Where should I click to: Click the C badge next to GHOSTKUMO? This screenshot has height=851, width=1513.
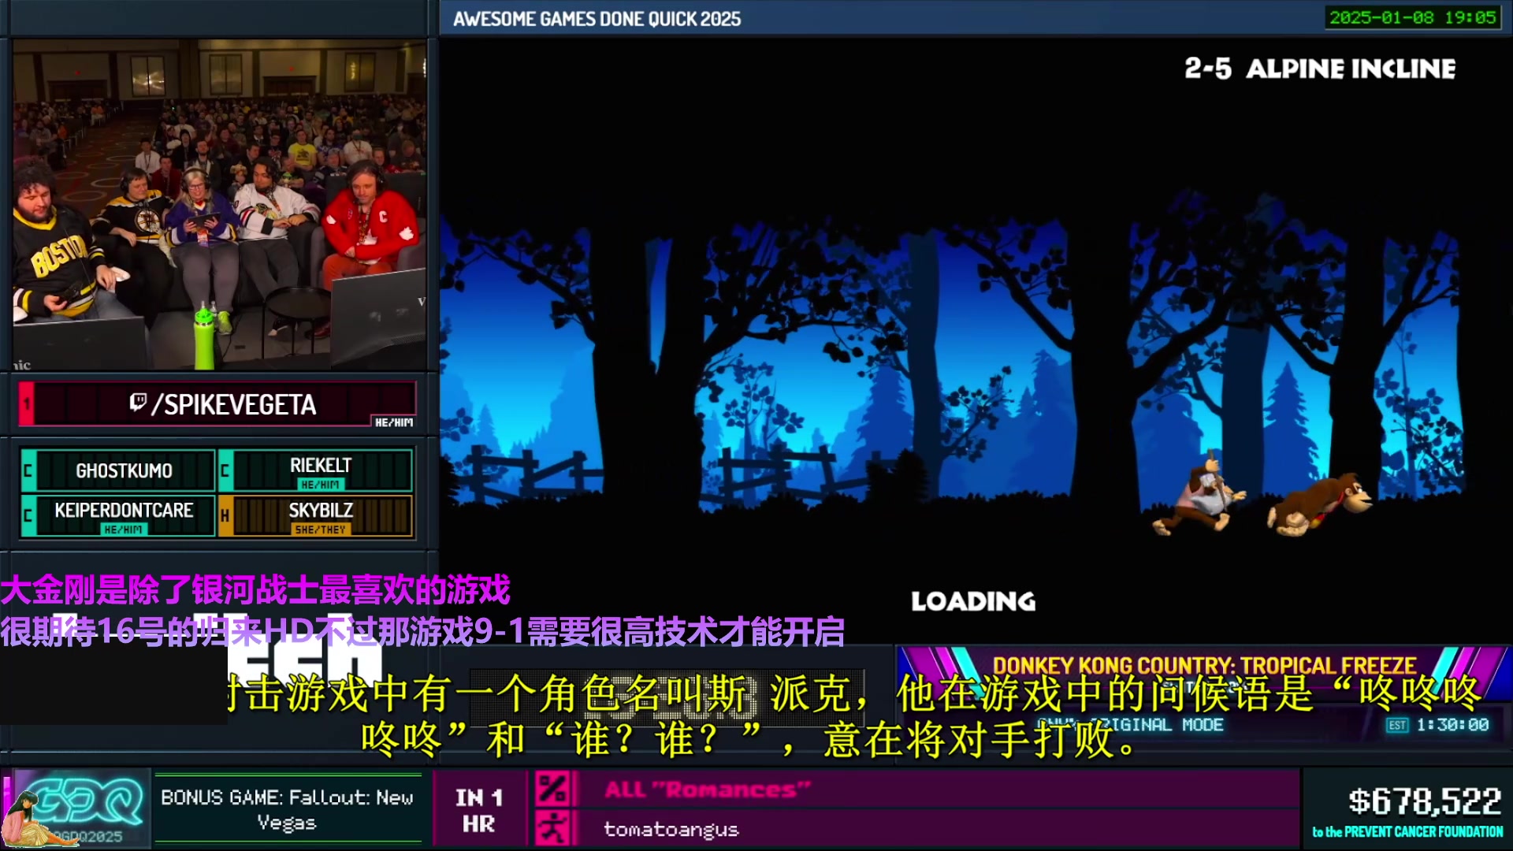point(28,470)
